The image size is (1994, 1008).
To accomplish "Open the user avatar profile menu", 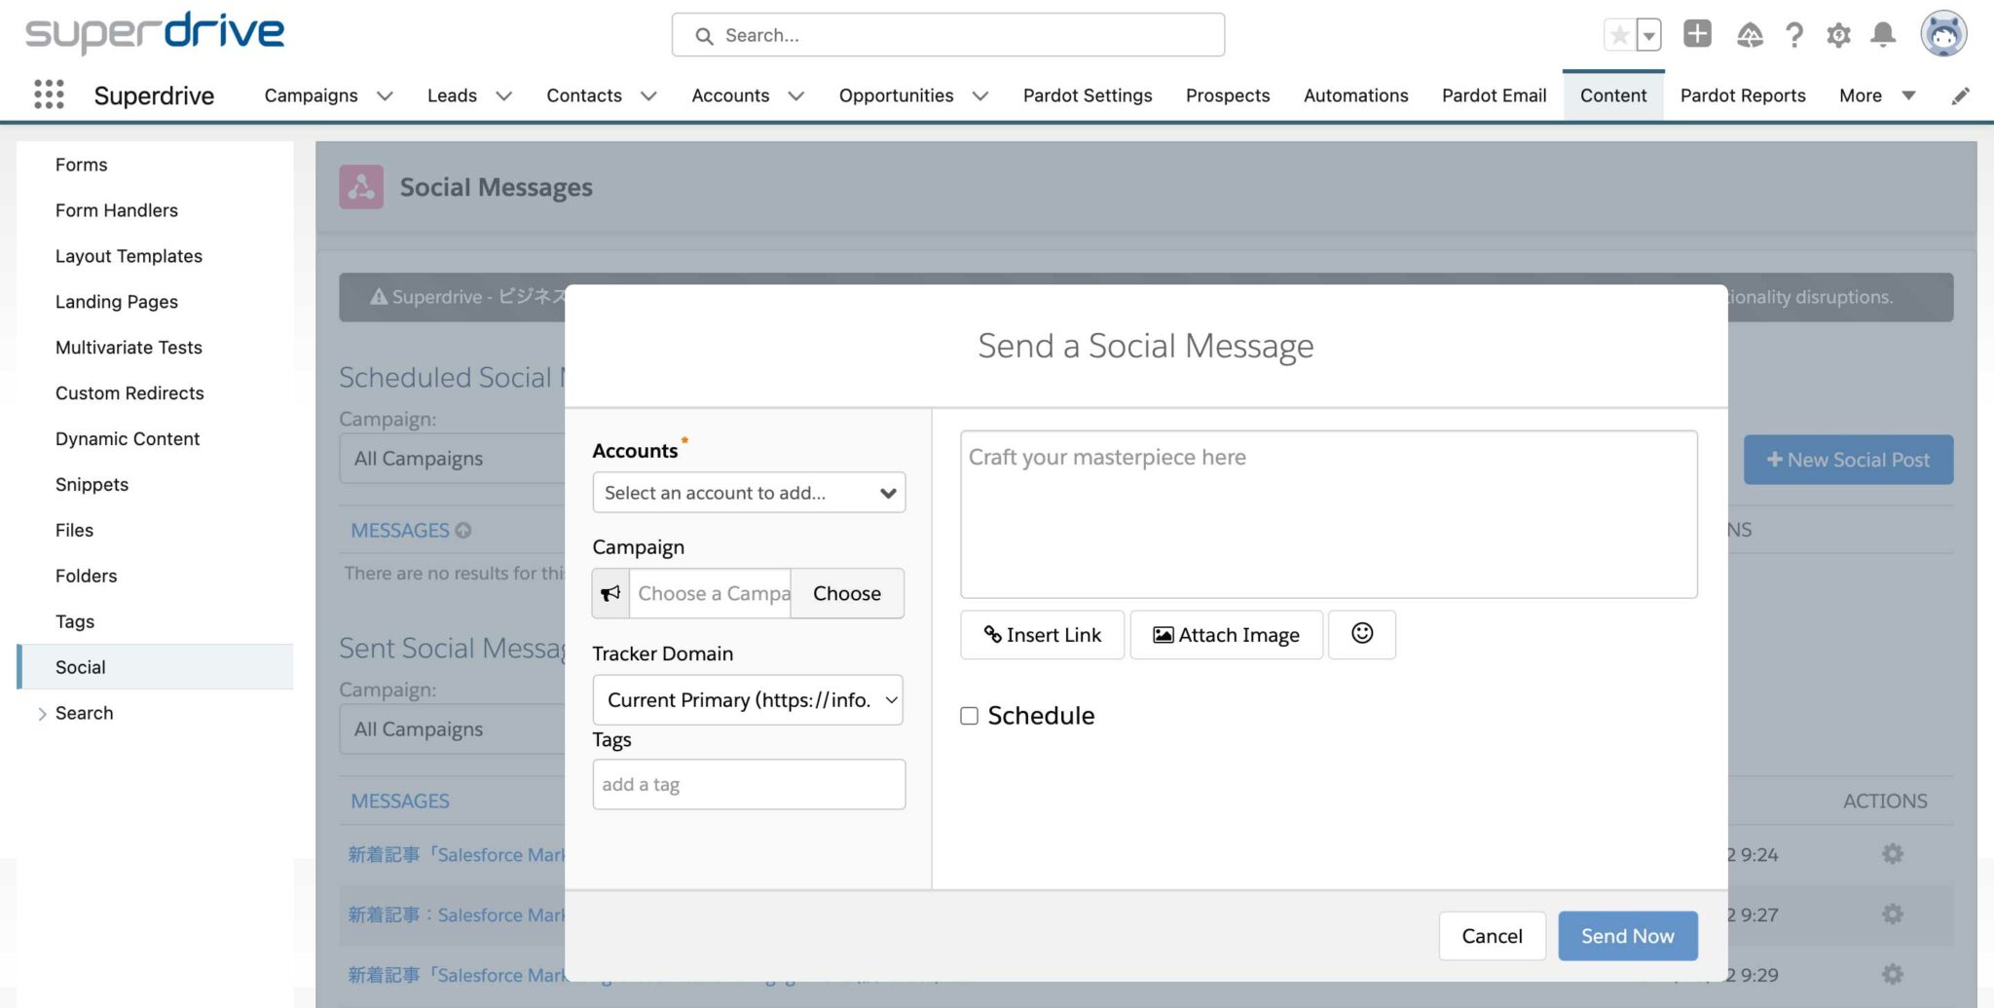I will 1943,35.
